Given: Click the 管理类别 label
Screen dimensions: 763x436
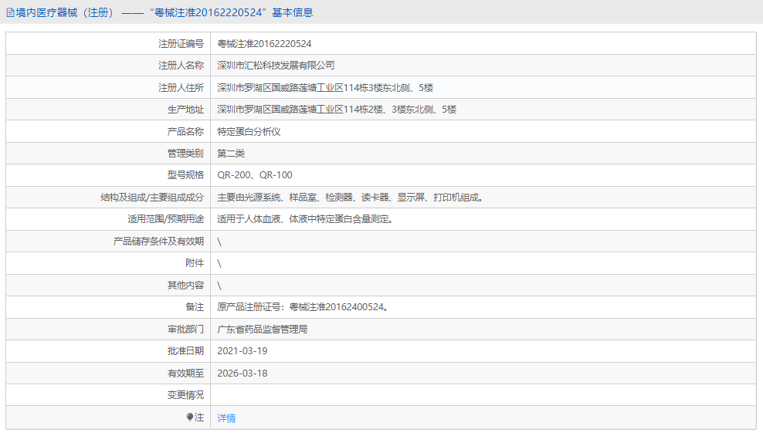Looking at the screenshot, I should (185, 154).
